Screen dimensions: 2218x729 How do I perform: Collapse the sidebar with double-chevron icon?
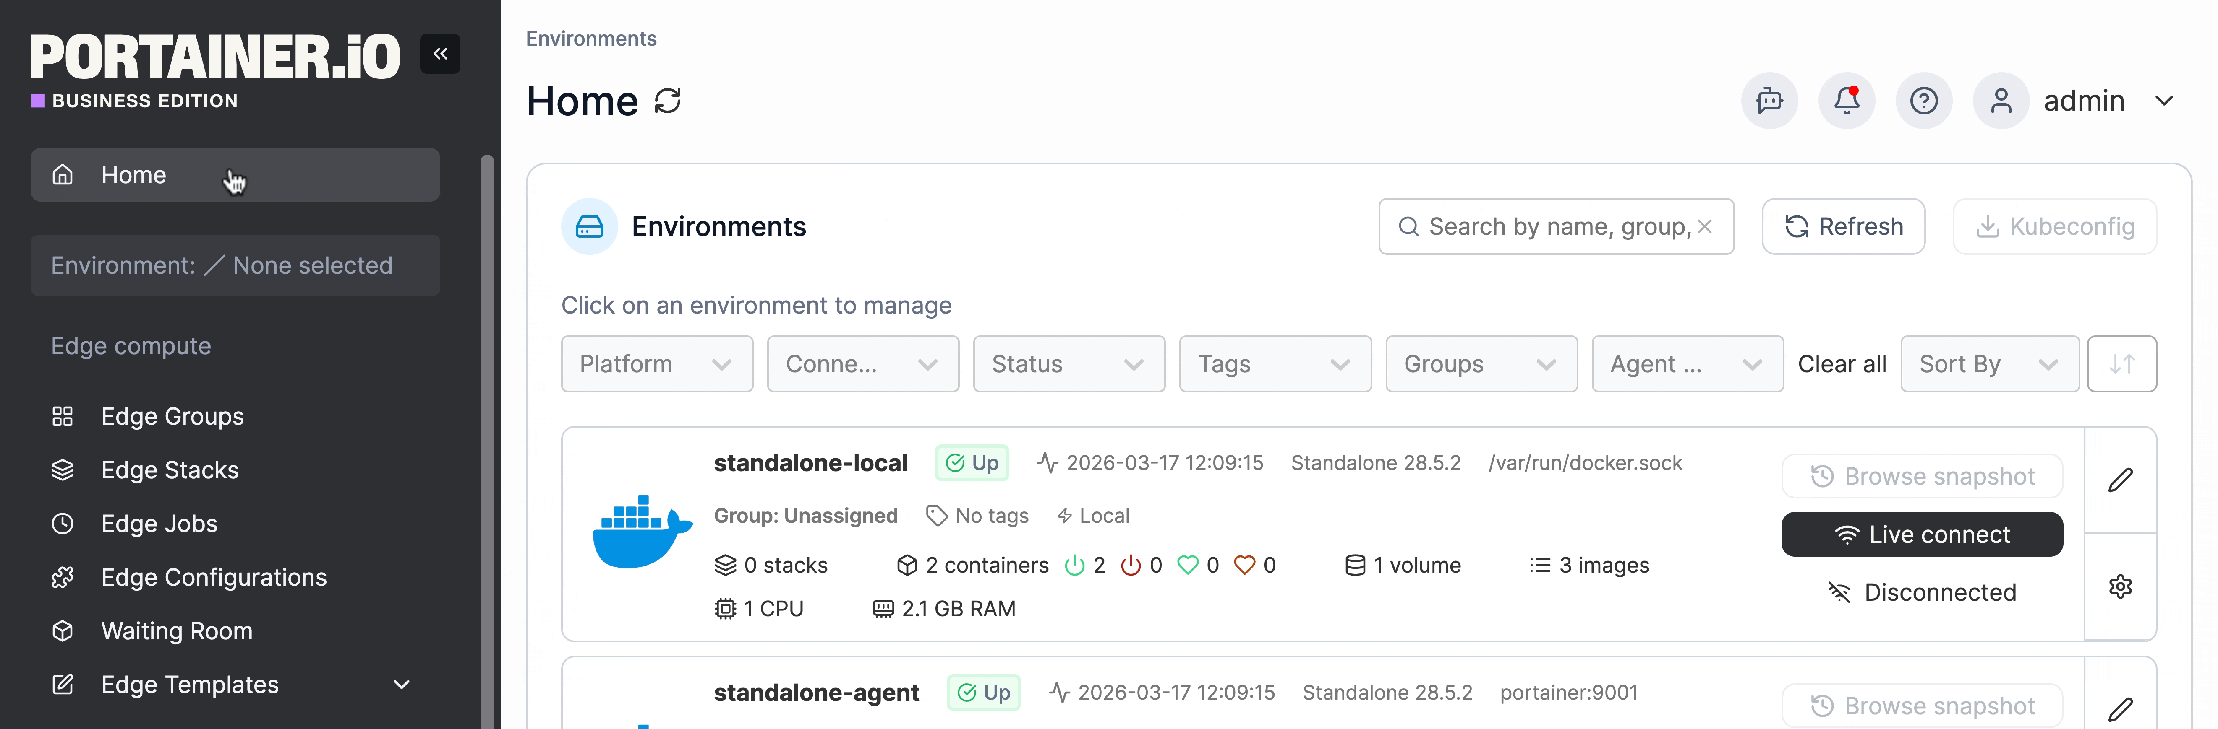pos(440,53)
